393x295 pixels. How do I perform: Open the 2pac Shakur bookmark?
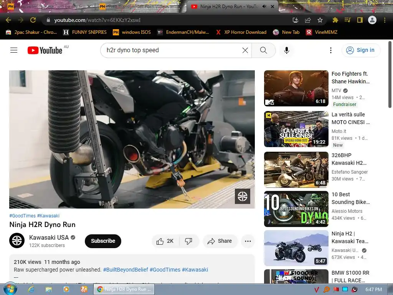coord(31,32)
